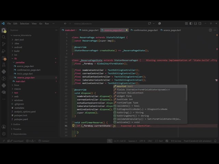
Task: Open Copilot status icon in status bar
Action: (167, 141)
